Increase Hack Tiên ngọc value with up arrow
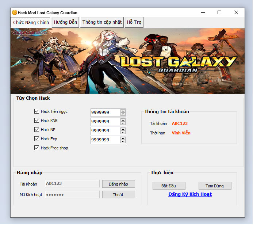The height and width of the screenshot is (225, 253). click(x=123, y=111)
